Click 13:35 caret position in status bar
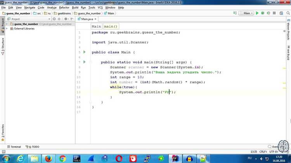The image size is (291, 163). click(254, 152)
